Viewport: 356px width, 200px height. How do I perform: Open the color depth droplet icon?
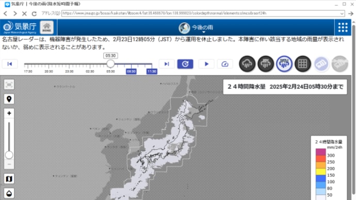pyautogui.click(x=9, y=193)
